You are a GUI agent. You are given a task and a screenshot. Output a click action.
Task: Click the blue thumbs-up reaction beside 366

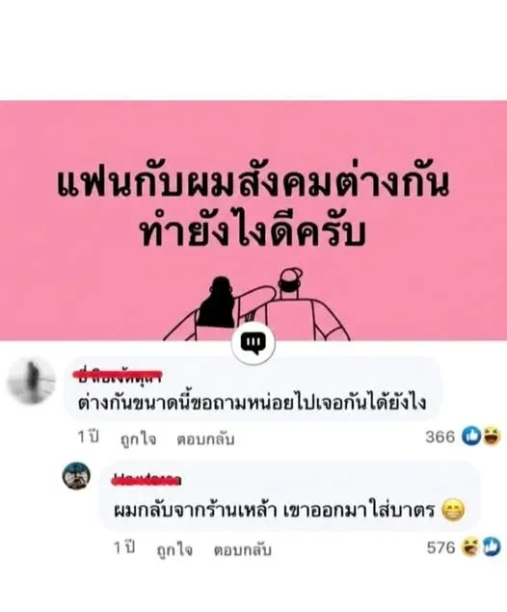[x=471, y=437]
